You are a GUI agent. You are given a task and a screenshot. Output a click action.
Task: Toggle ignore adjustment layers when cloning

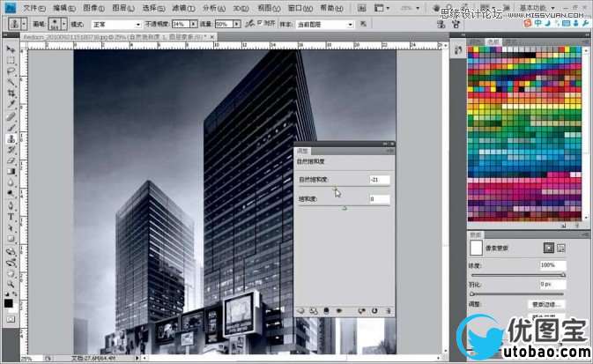coord(363,24)
